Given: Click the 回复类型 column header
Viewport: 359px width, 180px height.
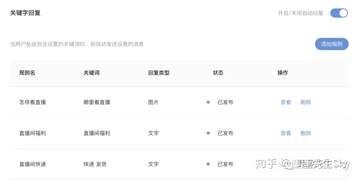Looking at the screenshot, I should (x=159, y=73).
